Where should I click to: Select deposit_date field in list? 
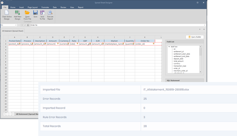178,59
